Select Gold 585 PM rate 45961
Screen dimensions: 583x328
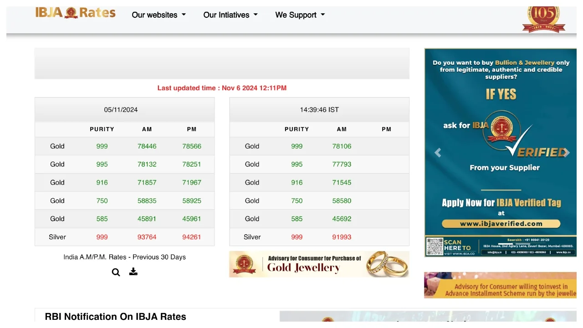pyautogui.click(x=192, y=219)
